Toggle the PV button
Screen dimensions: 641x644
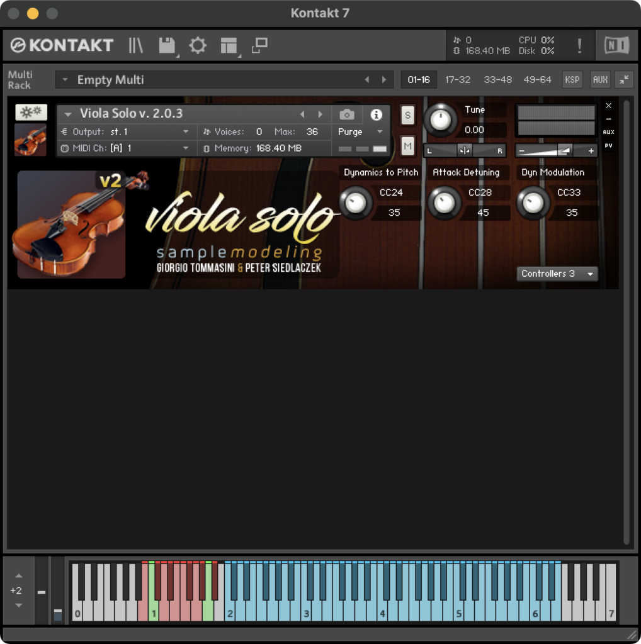click(x=608, y=145)
